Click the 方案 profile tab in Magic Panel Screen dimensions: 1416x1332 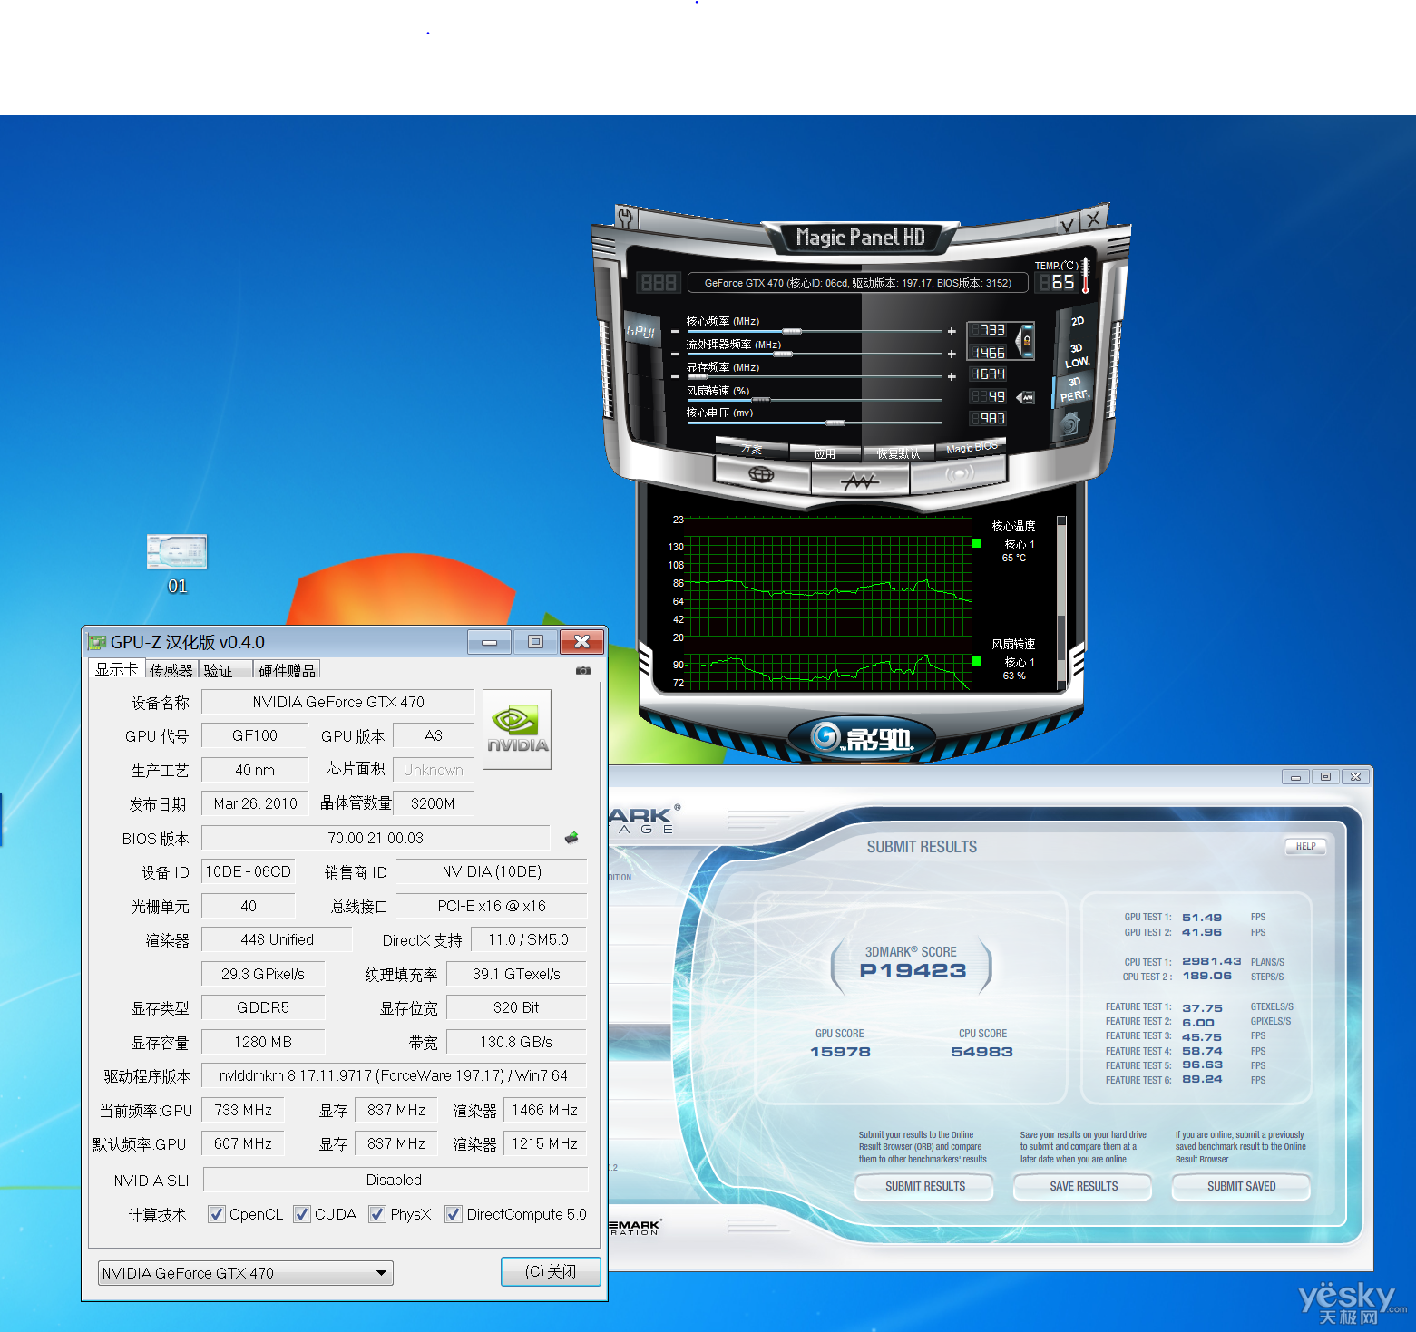point(751,449)
